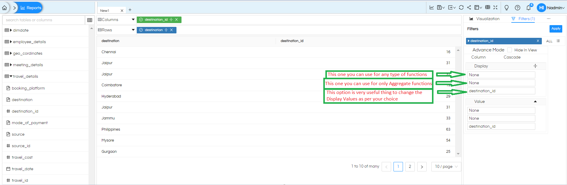The height and width of the screenshot is (185, 567).
Task: Check the Hide In View checkbox
Action: [x=510, y=50]
